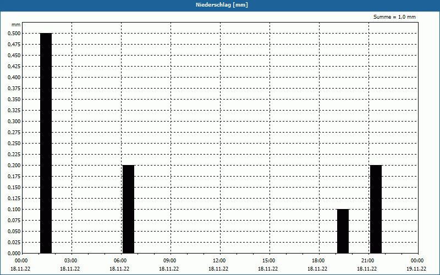
Task: Click the 0,500 y-axis value
Action: tap(14, 34)
